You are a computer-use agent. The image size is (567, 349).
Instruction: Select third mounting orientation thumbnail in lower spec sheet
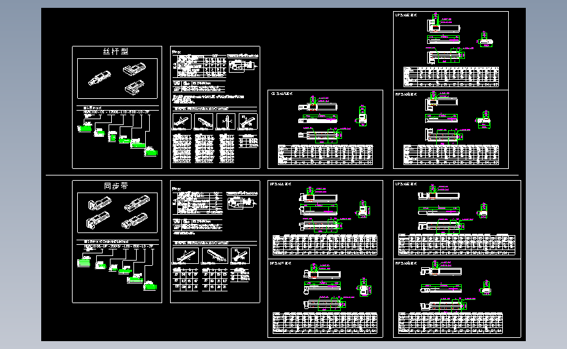point(240,255)
